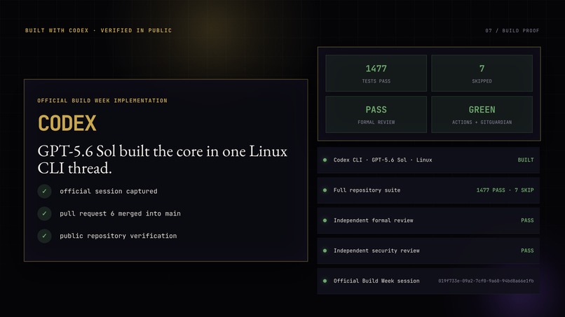Click the 07 / BUILD PROOF page label
Screen dimensions: 565x317
[512, 31]
